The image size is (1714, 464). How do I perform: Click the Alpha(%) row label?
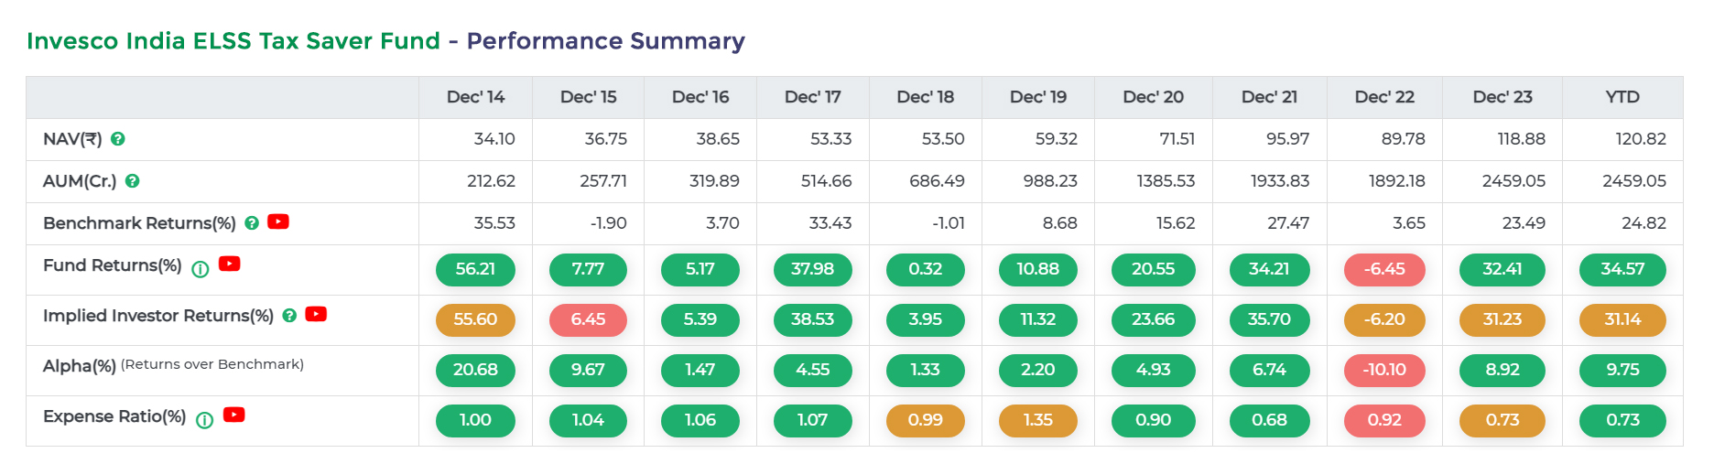pyautogui.click(x=80, y=366)
